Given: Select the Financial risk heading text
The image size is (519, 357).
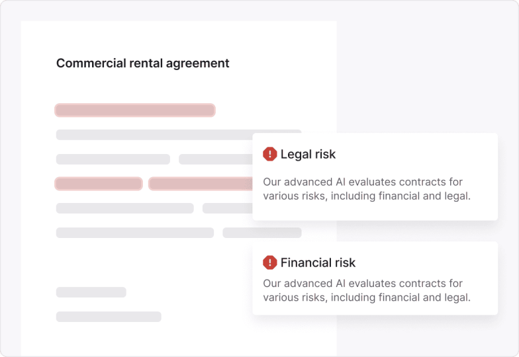Looking at the screenshot, I should 318,262.
